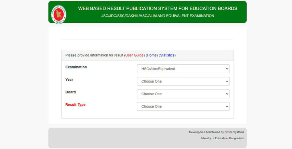The image size is (292, 149).
Task: Click 'Developed & Maintained by Nixtec Systems' text
Action: pos(217,132)
